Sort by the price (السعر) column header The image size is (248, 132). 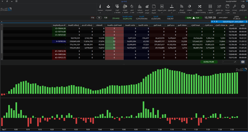(x=232, y=25)
